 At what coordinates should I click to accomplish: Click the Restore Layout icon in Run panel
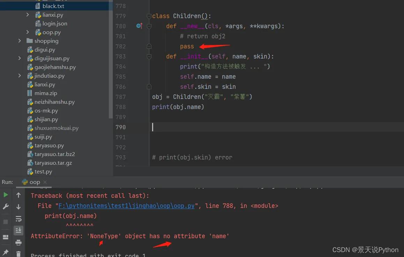[x=6, y=237]
